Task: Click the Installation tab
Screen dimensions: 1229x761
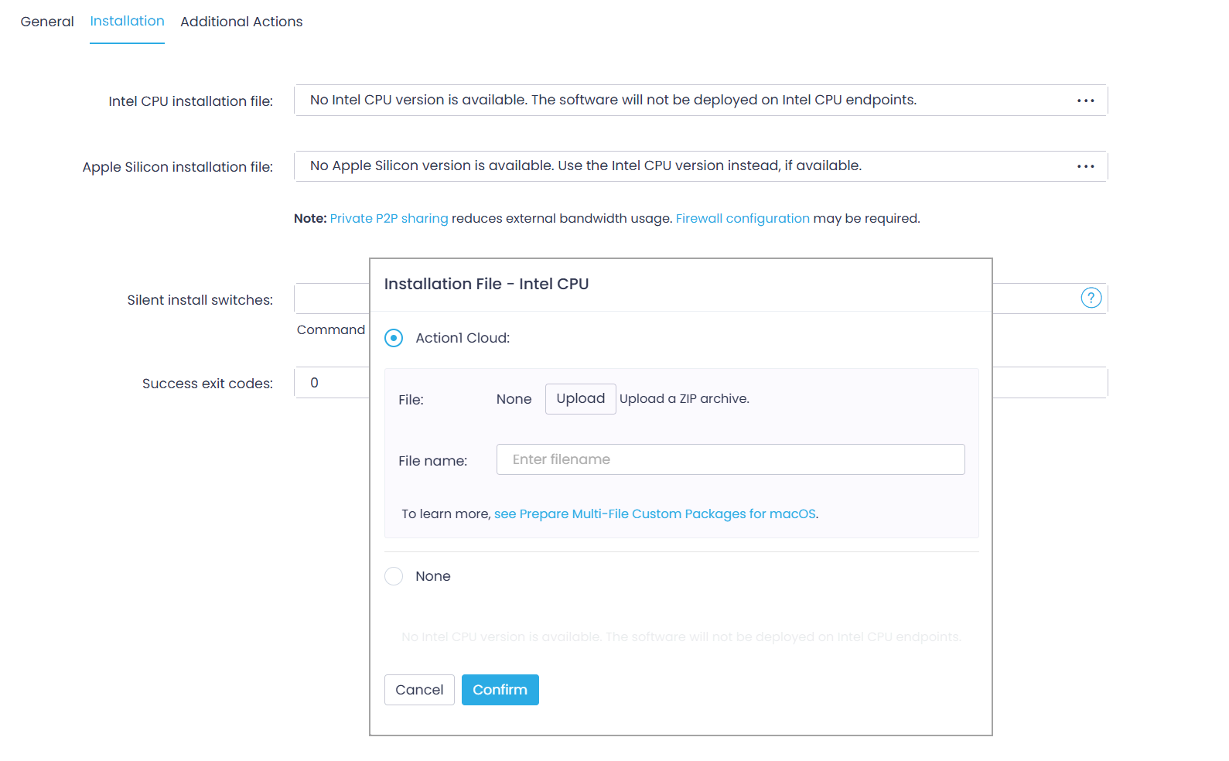Action: (x=127, y=22)
